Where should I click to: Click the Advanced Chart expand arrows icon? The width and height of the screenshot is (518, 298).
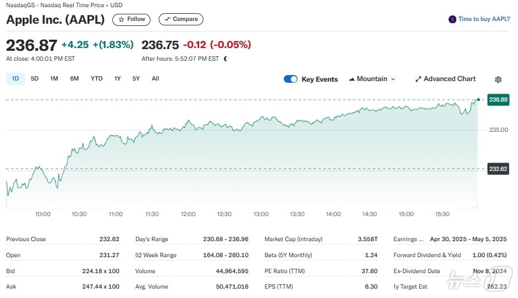pyautogui.click(x=418, y=79)
